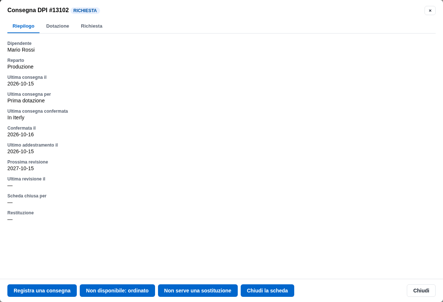Viewport: 443px width, 302px height.
Task: Click the Ultima revisione il label
Action: 26,179
